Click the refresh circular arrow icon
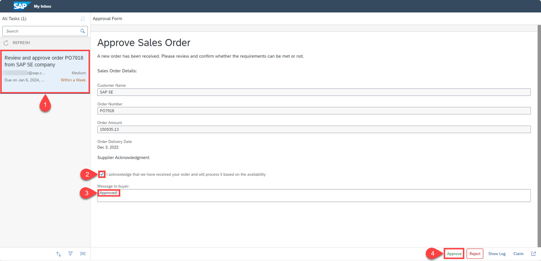This screenshot has height=261, width=541. pyautogui.click(x=6, y=43)
